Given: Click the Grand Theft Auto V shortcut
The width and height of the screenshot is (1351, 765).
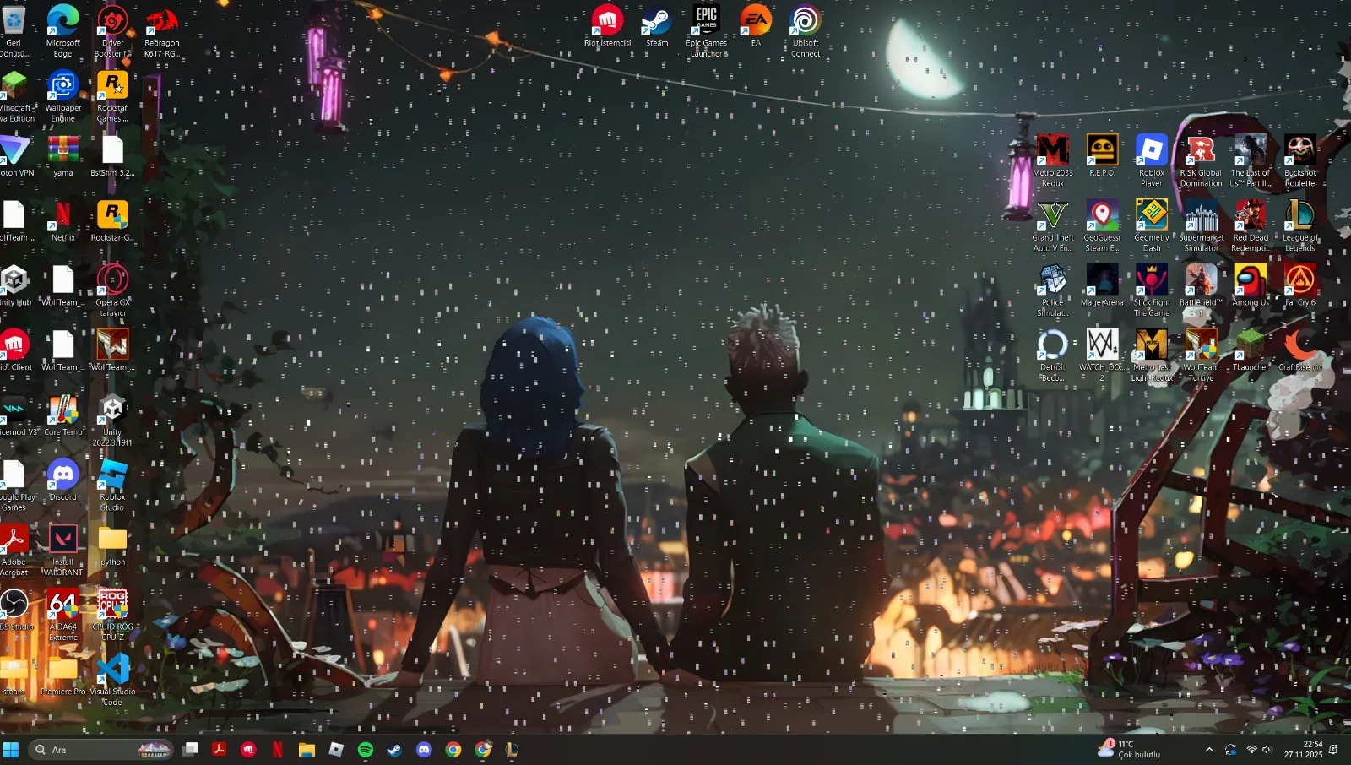Looking at the screenshot, I should coord(1053,225).
